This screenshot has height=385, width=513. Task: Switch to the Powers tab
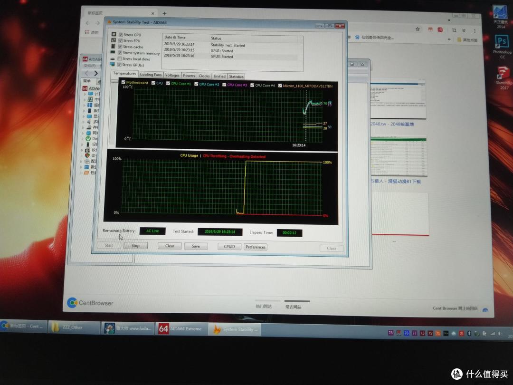(x=189, y=76)
